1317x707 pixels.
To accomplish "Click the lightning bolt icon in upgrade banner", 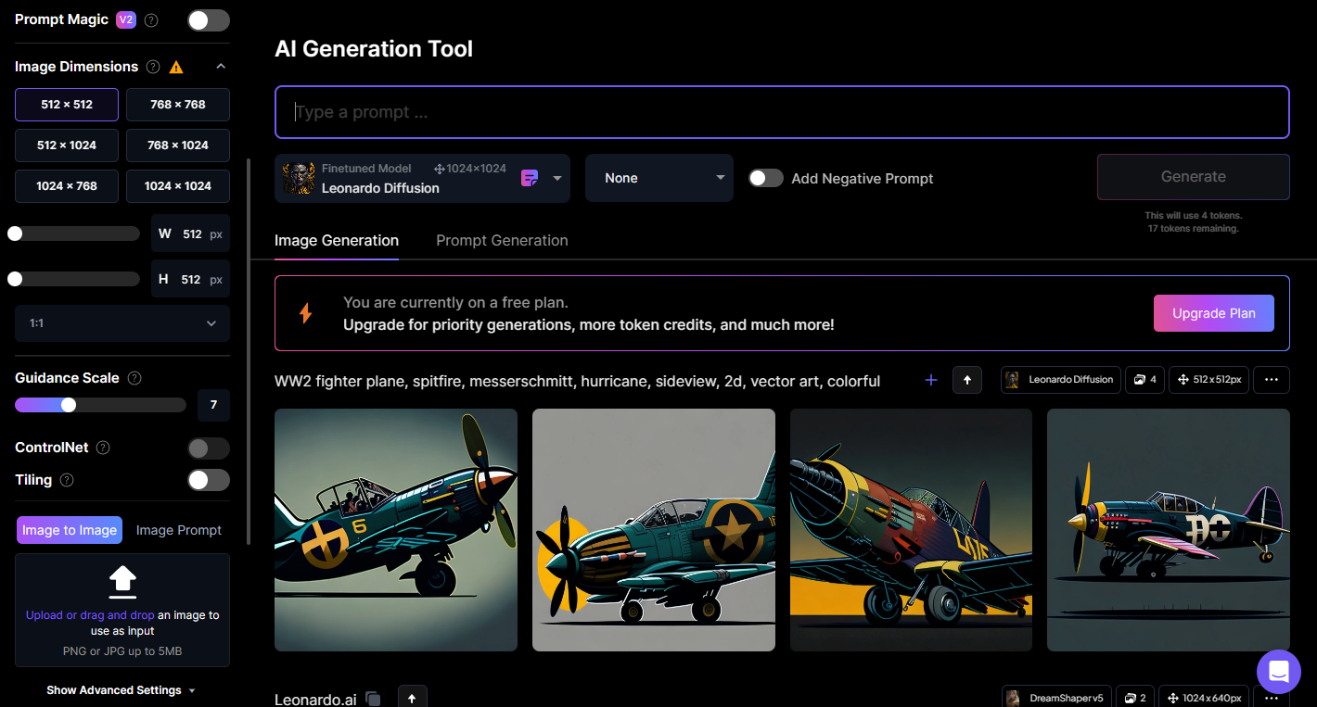I will click(x=305, y=313).
